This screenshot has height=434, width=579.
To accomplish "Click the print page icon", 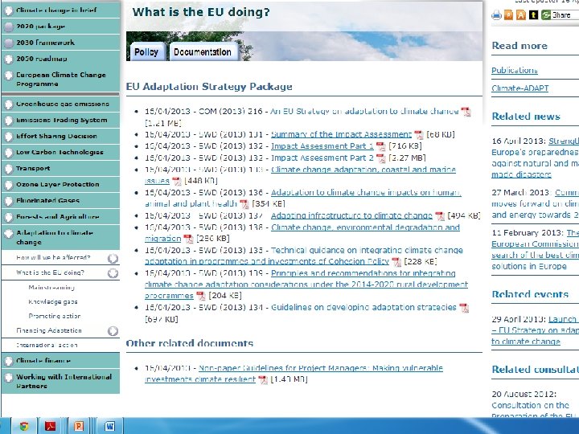I will [497, 15].
